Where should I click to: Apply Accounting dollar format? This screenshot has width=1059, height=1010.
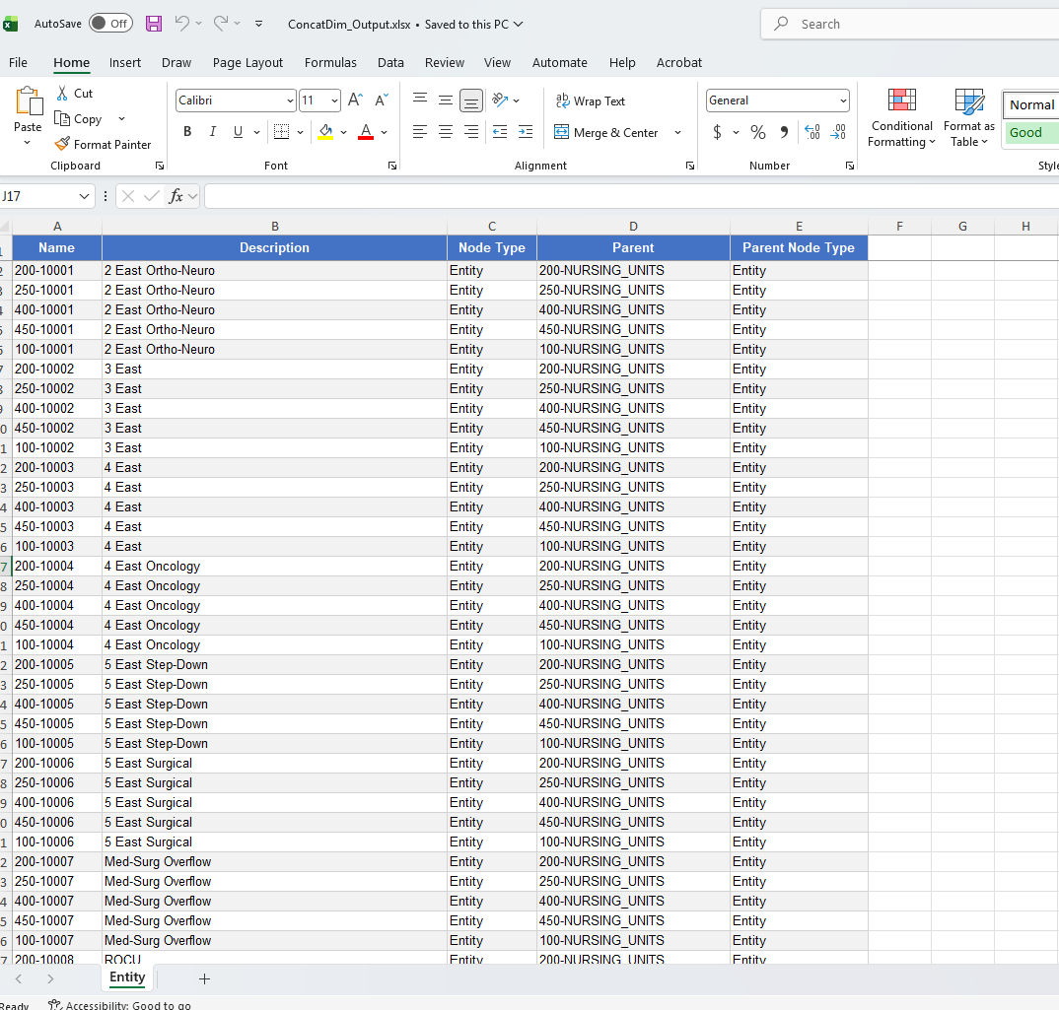point(717,132)
